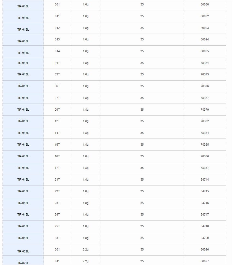
Task: Select the 09T color cell
Action: [x=57, y=110]
